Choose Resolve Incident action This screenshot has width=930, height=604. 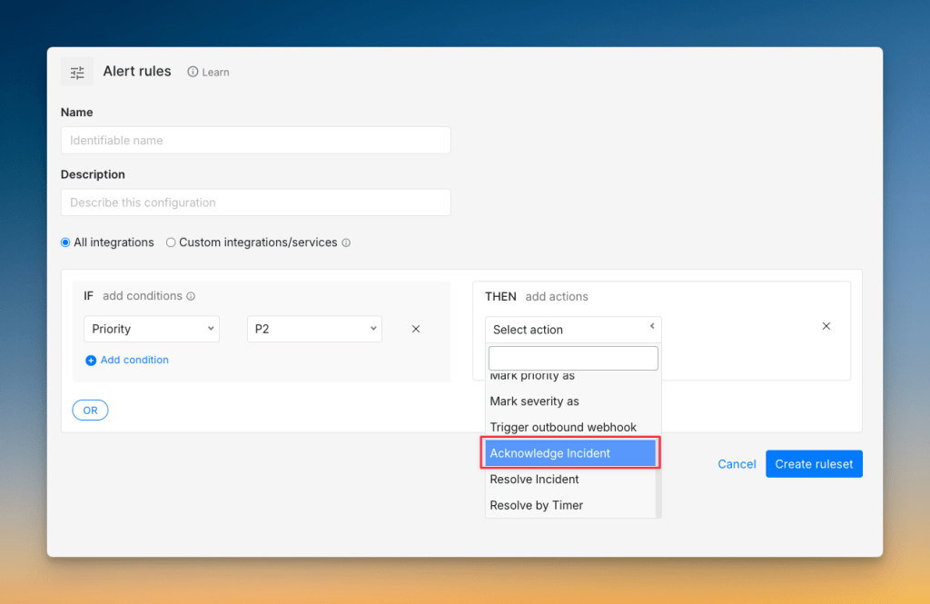(x=534, y=479)
